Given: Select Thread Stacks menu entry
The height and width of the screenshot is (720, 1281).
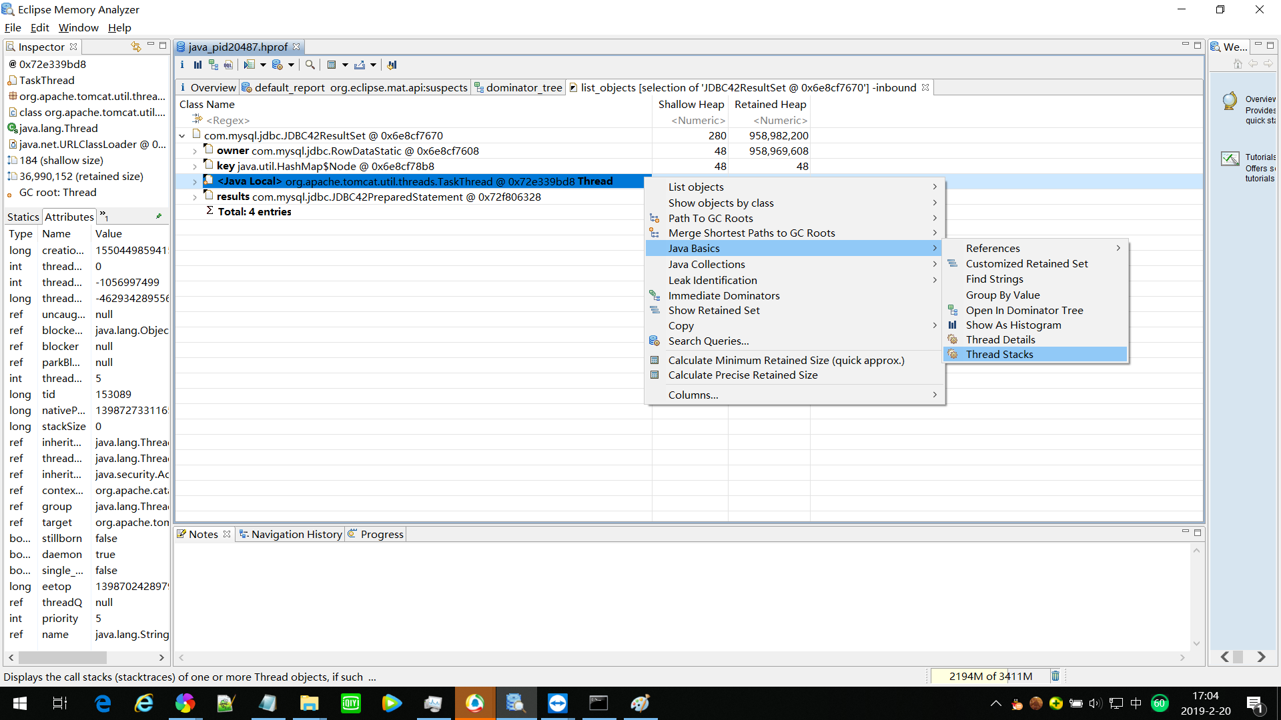Looking at the screenshot, I should [x=999, y=355].
